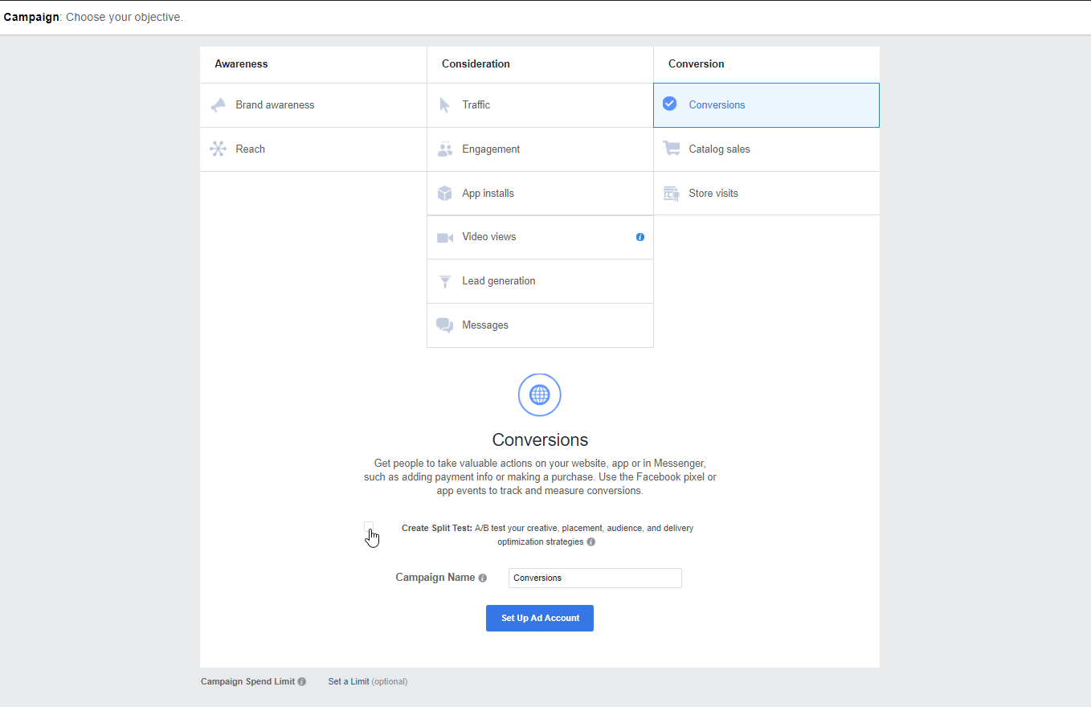Click the Traffic cursor icon

[444, 105]
